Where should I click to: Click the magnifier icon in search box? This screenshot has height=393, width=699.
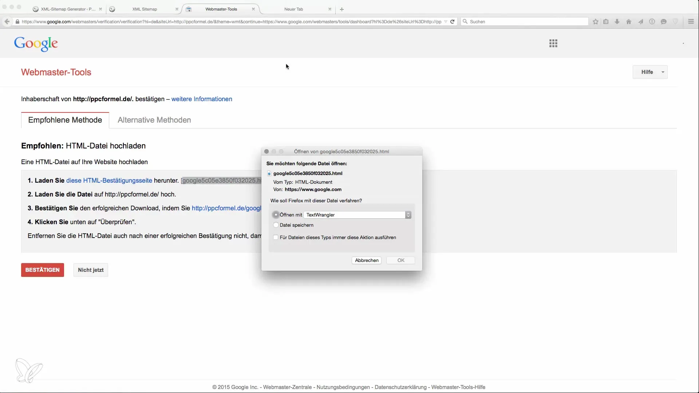(465, 21)
